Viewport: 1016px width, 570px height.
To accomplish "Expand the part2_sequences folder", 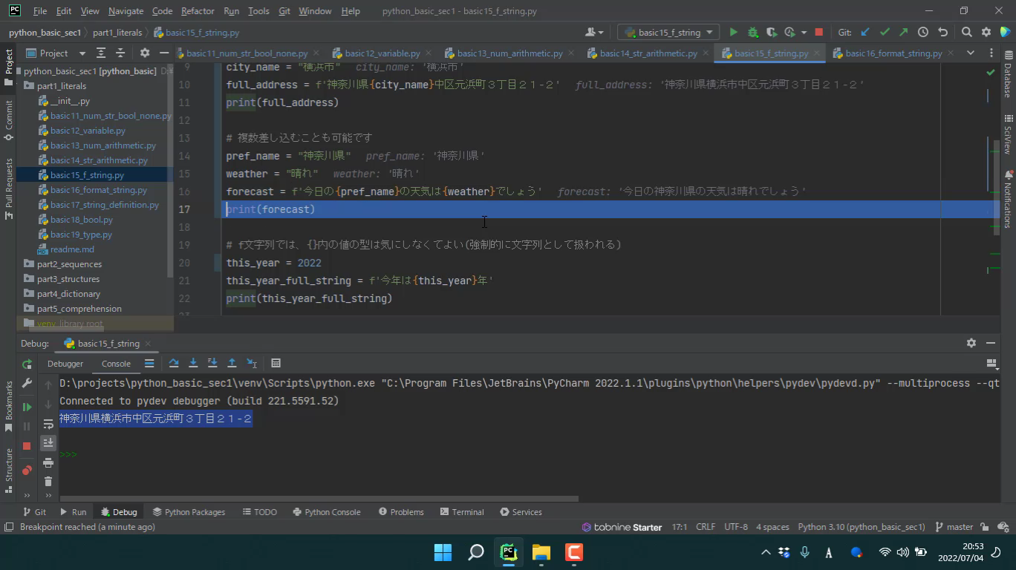I will (x=69, y=264).
